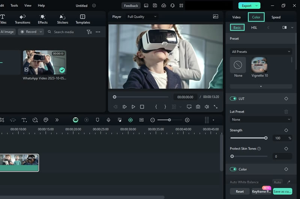Click the cloud upload icon in title bar
Image resolution: width=300 pixels, height=199 pixels.
(x=163, y=6)
